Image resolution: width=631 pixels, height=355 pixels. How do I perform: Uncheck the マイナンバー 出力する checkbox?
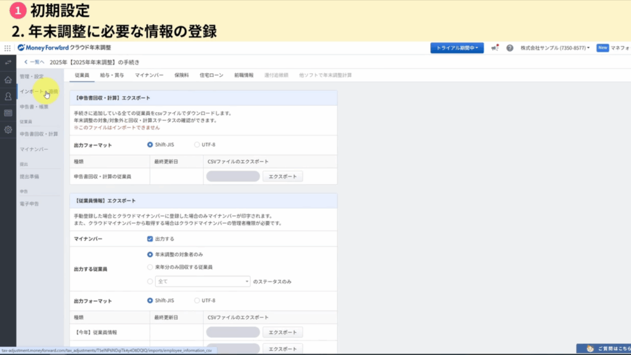(150, 239)
